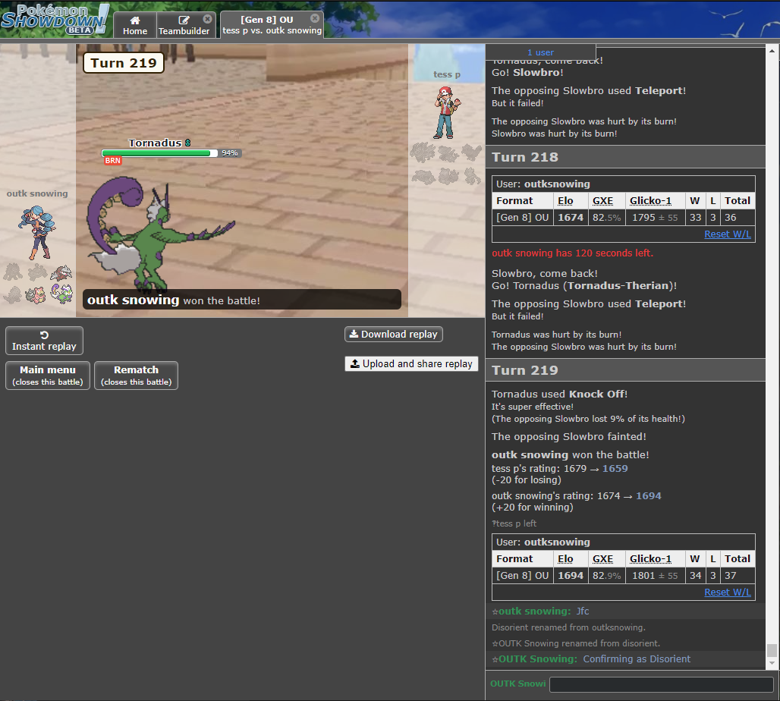Select the [Gen 8] OU battle tab

tap(272, 25)
